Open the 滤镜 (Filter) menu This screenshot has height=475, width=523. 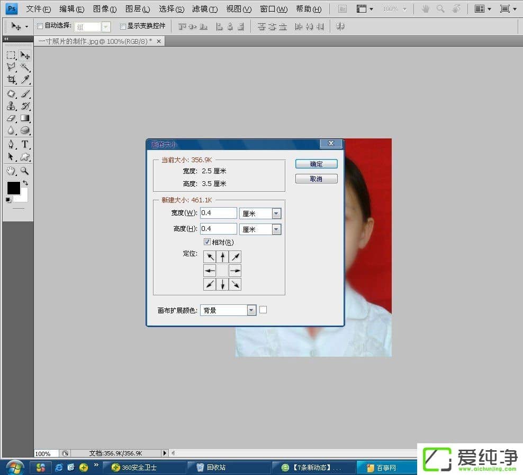click(204, 9)
